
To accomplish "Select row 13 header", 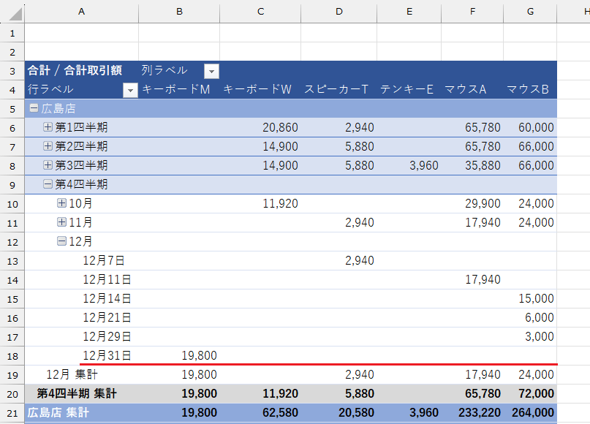I will (12, 260).
